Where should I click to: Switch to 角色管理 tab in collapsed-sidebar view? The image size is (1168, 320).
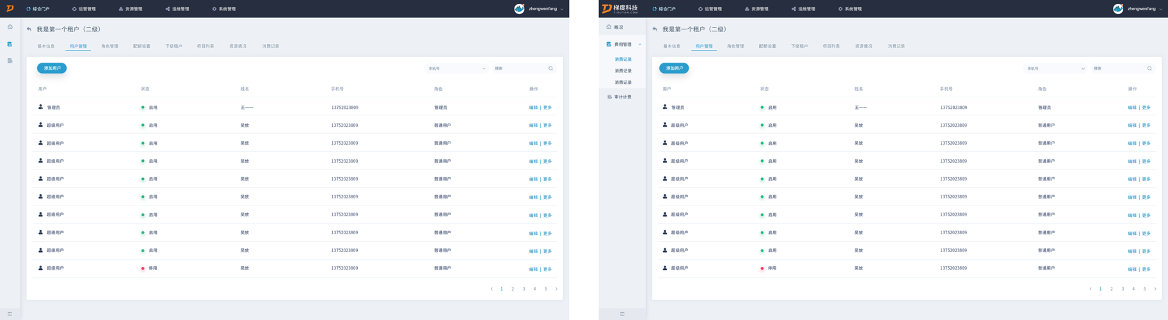click(x=109, y=46)
